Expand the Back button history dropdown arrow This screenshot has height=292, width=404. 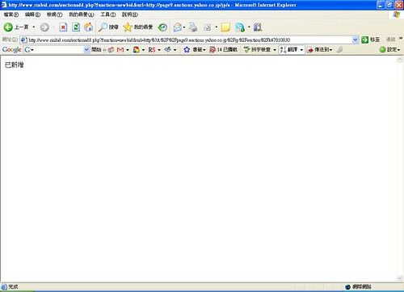click(34, 27)
